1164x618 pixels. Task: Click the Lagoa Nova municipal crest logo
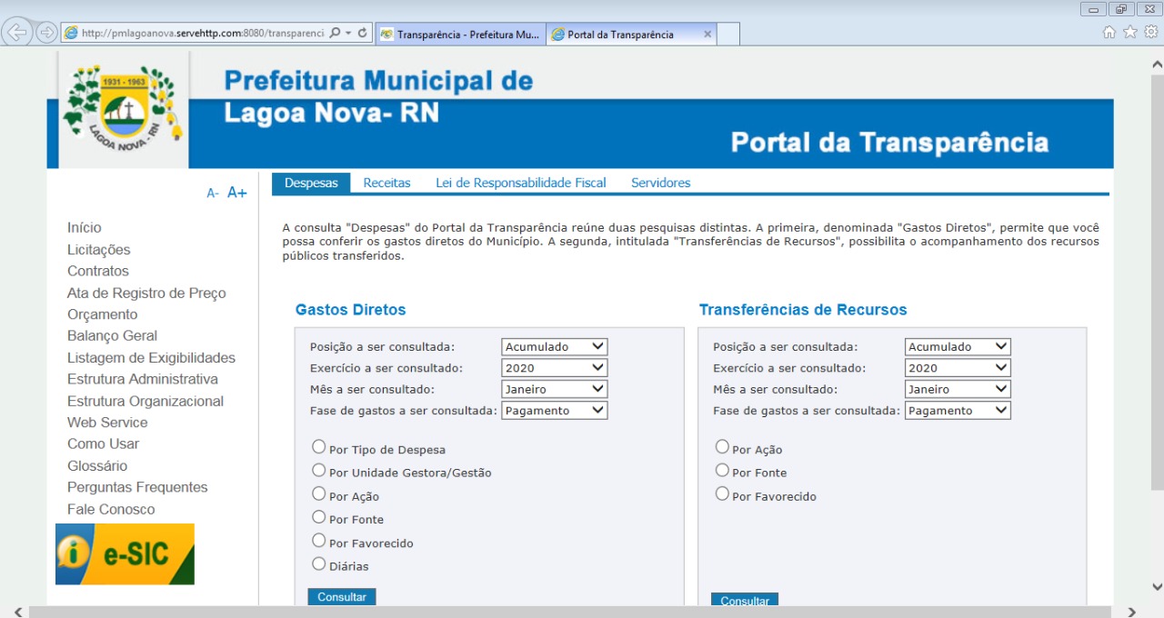[x=124, y=109]
